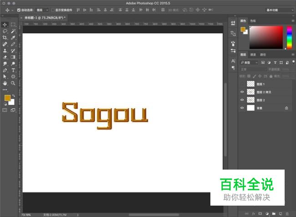Lock all layer attributes
Viewport: 296px width, 217px height.
[271, 76]
